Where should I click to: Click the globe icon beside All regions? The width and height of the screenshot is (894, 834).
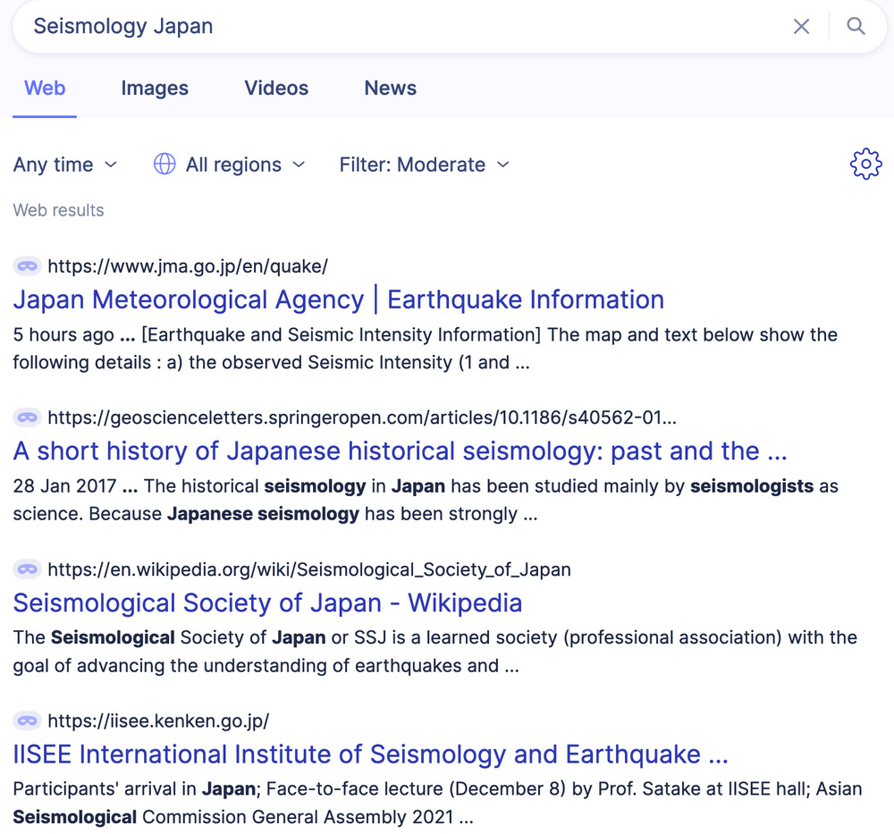(x=164, y=164)
